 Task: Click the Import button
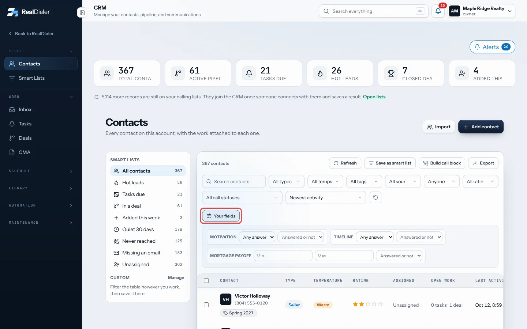point(438,127)
